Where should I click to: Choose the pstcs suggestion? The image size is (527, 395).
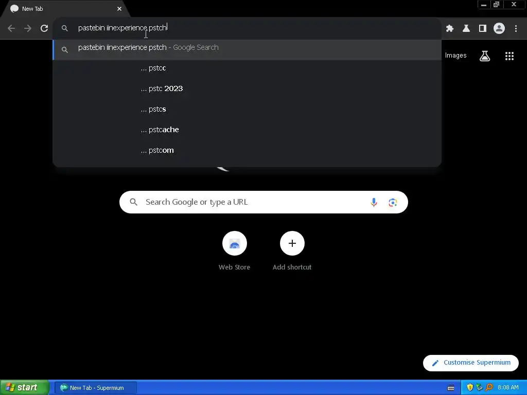(x=247, y=109)
